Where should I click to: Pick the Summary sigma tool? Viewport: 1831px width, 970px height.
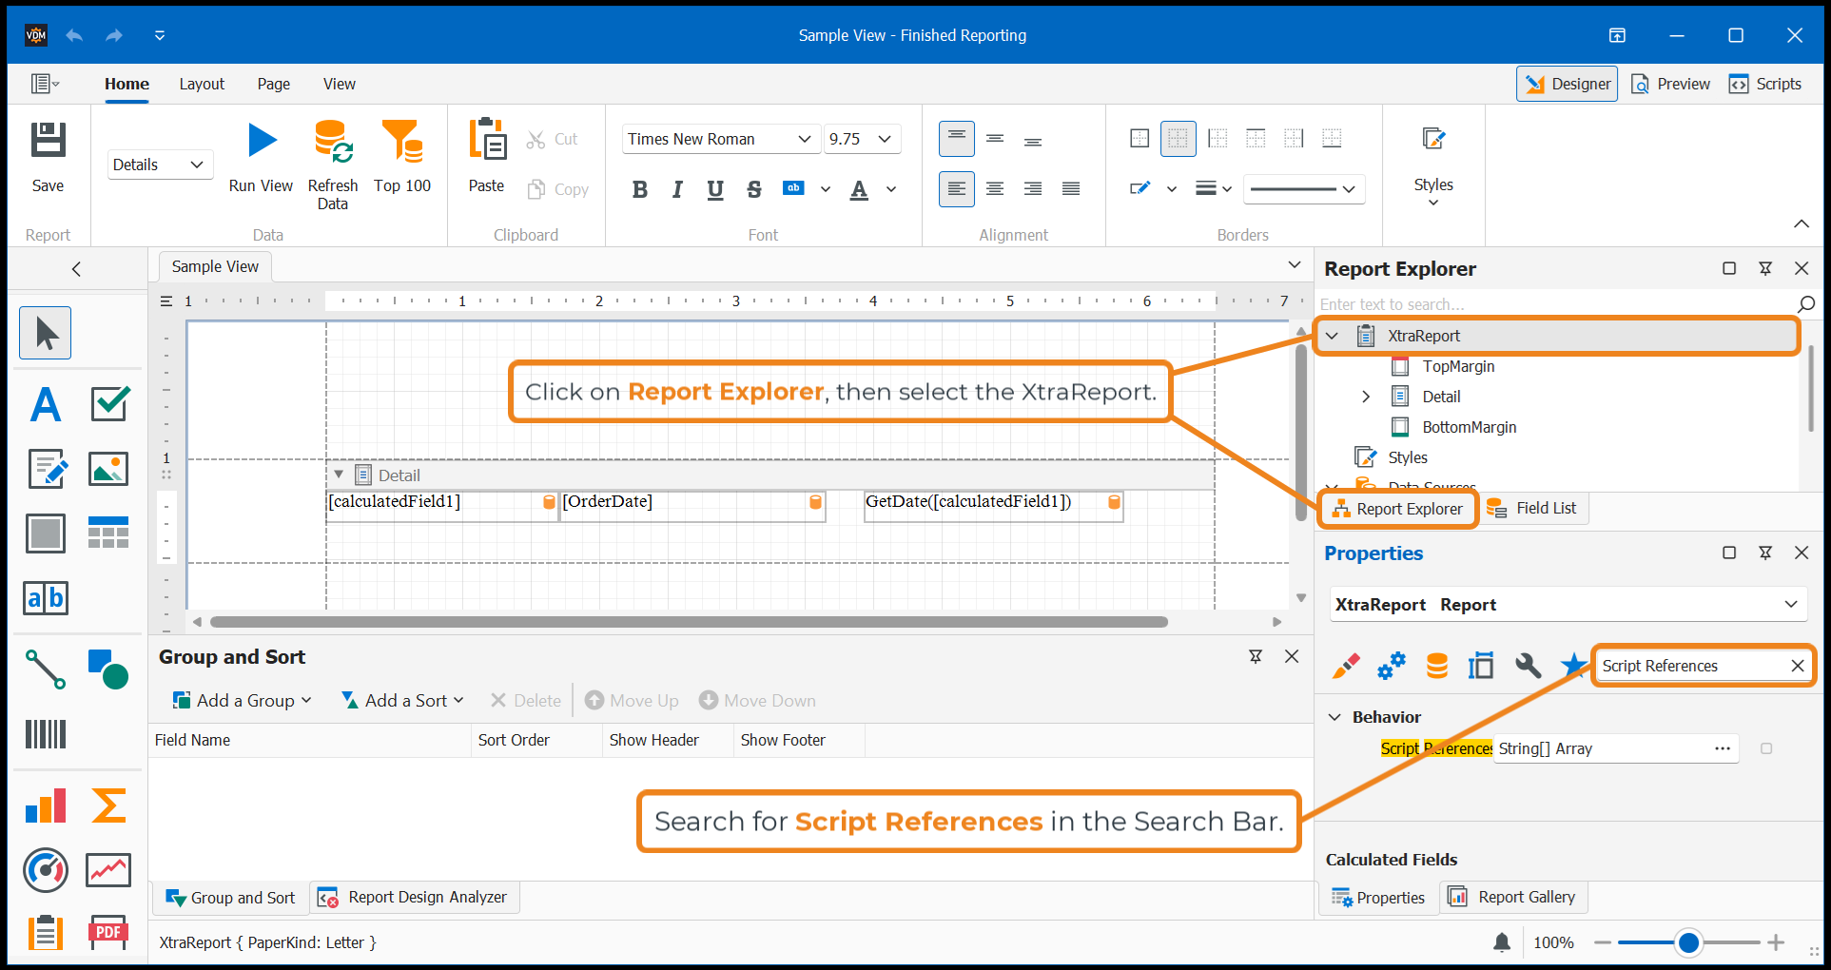[x=108, y=805]
